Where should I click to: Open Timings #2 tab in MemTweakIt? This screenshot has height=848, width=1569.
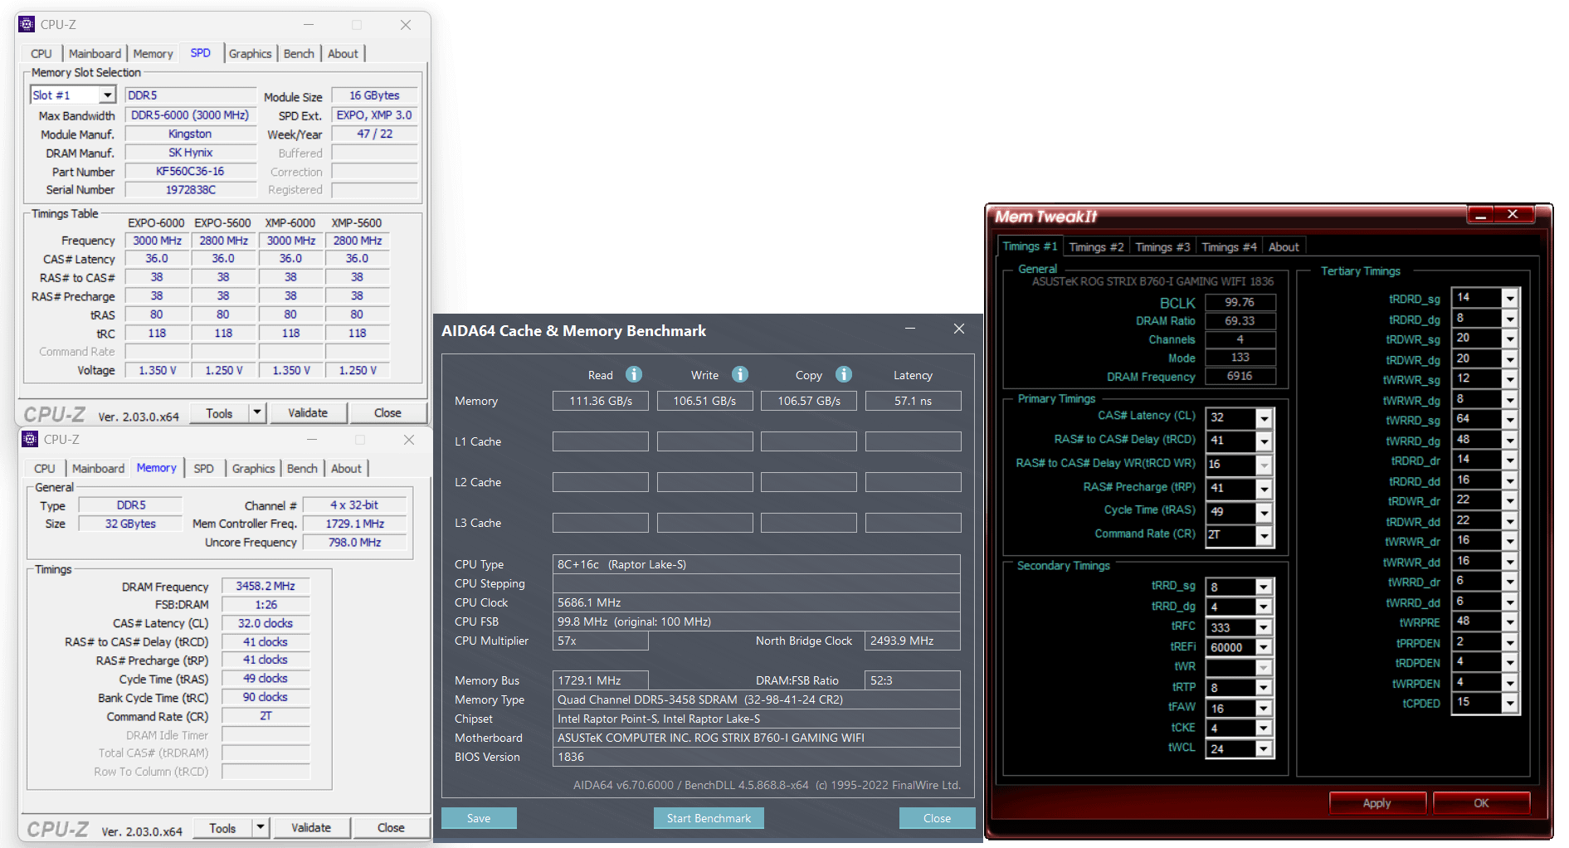1096,246
